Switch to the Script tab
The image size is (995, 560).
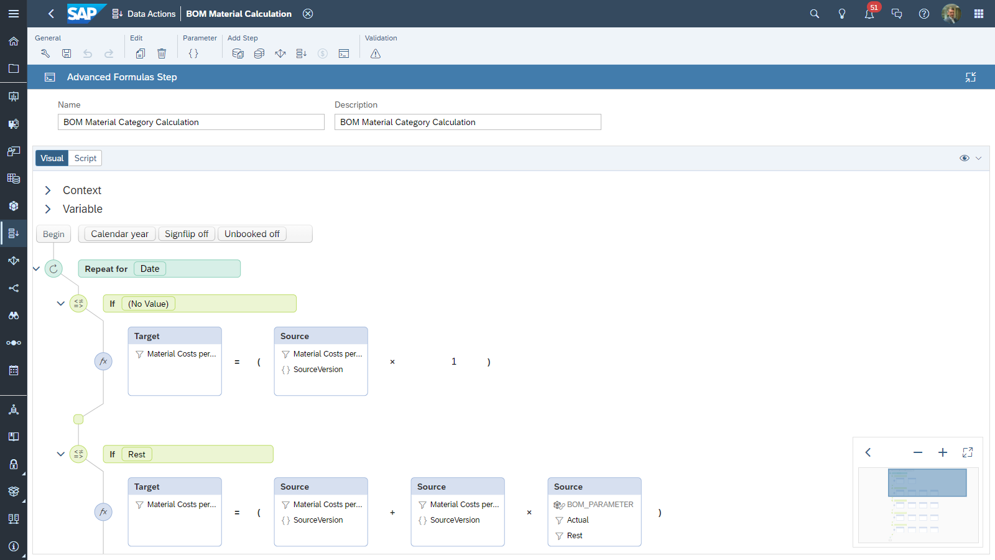coord(85,157)
